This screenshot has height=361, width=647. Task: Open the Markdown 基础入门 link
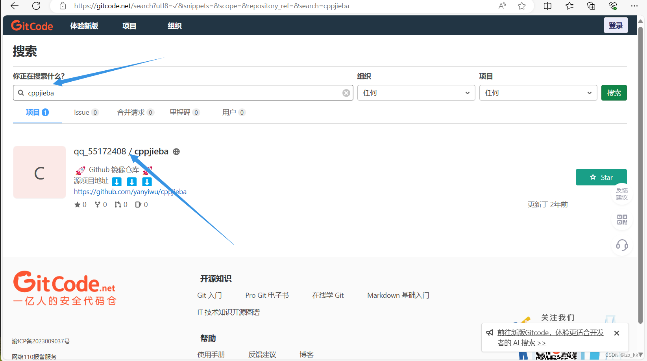coord(398,295)
